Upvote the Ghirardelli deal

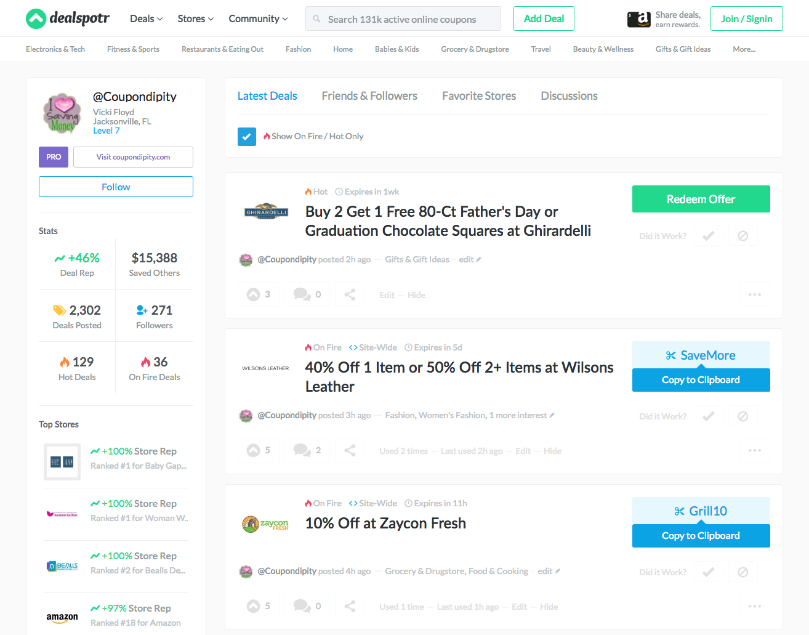click(258, 294)
